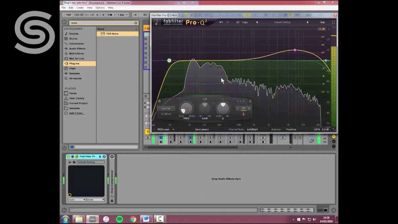The height and width of the screenshot is (224, 398).
Task: Click the 100% output pan and scale value
Action: coord(317,129)
